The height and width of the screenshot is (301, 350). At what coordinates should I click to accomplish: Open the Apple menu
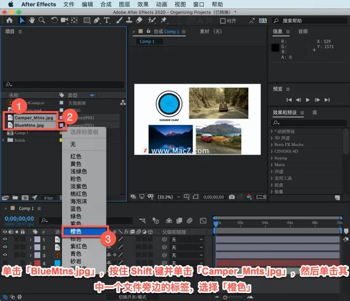click(x=11, y=4)
